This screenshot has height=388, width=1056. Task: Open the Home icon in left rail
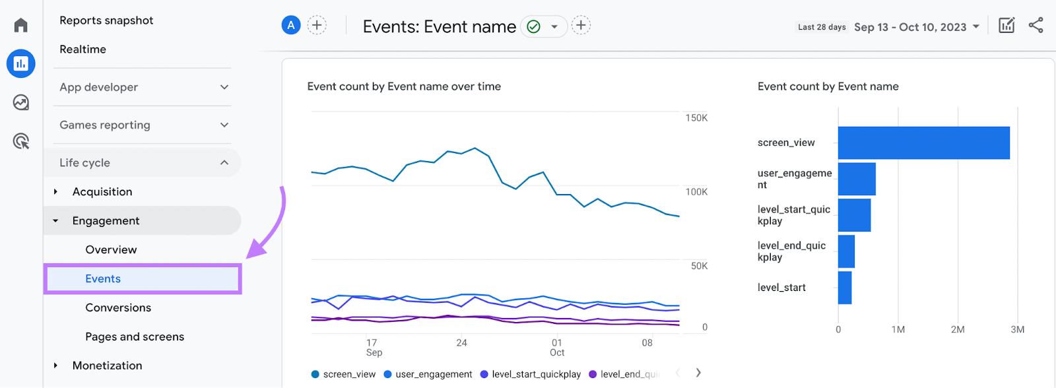(21, 25)
